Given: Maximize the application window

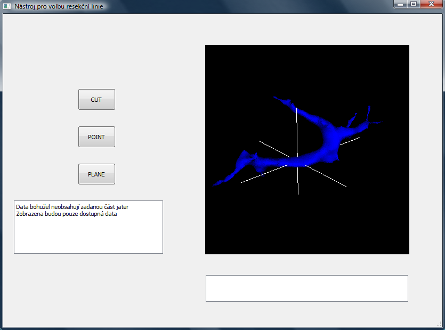Looking at the screenshot, I should 414,4.
